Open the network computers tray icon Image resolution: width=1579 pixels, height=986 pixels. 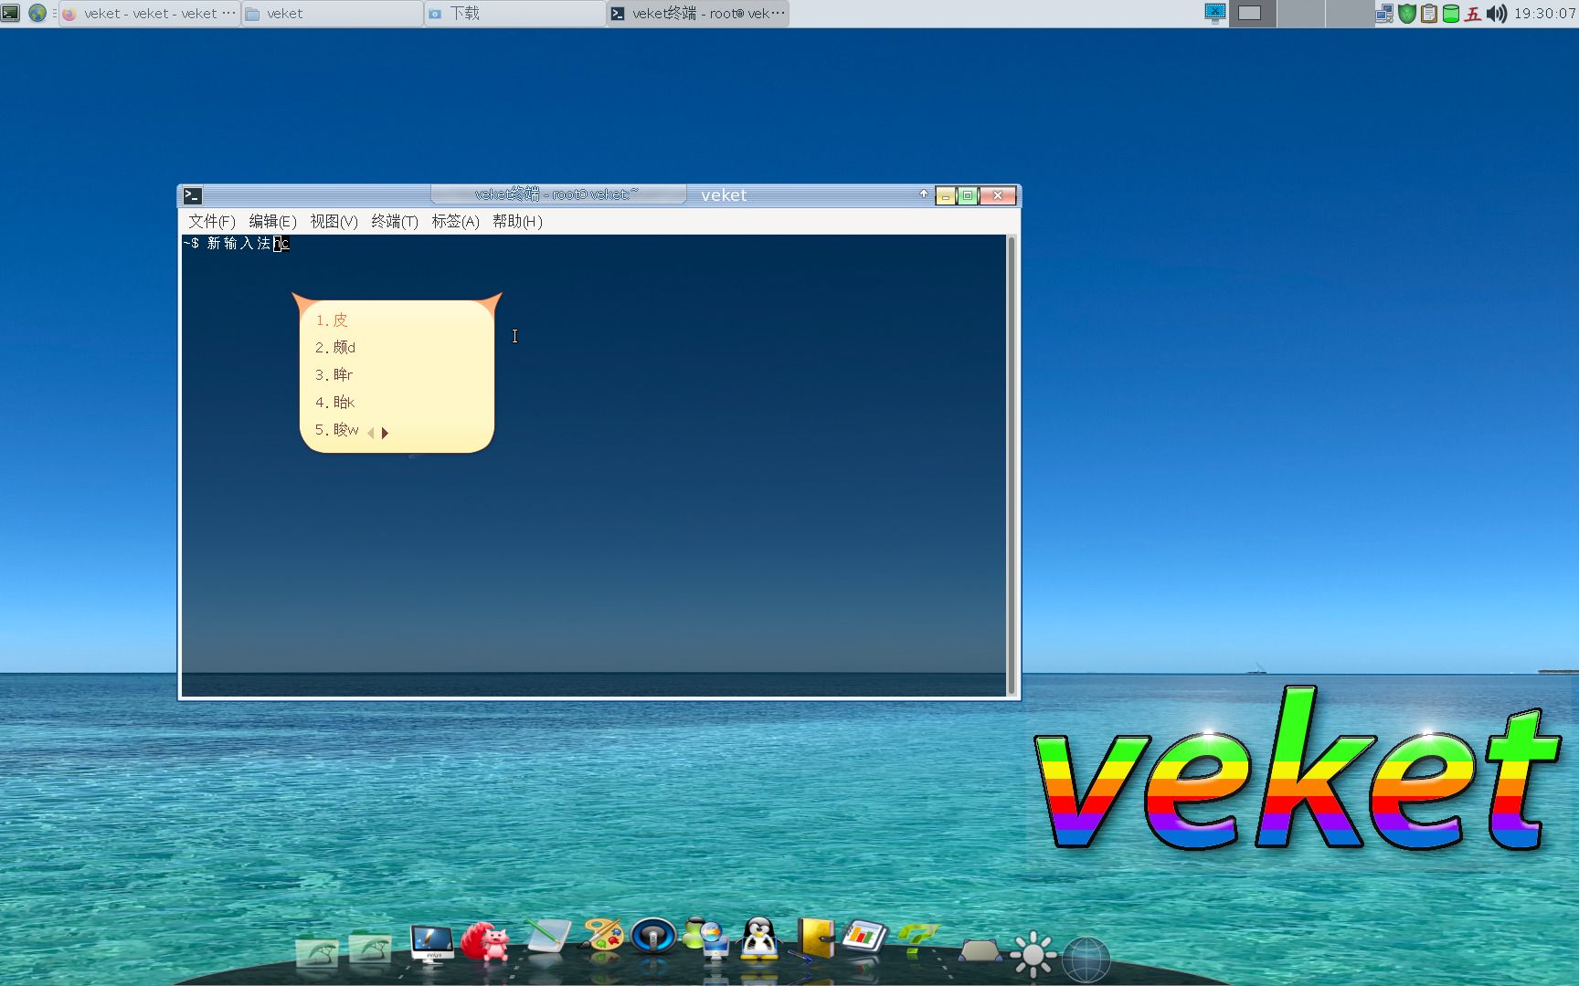1384,14
